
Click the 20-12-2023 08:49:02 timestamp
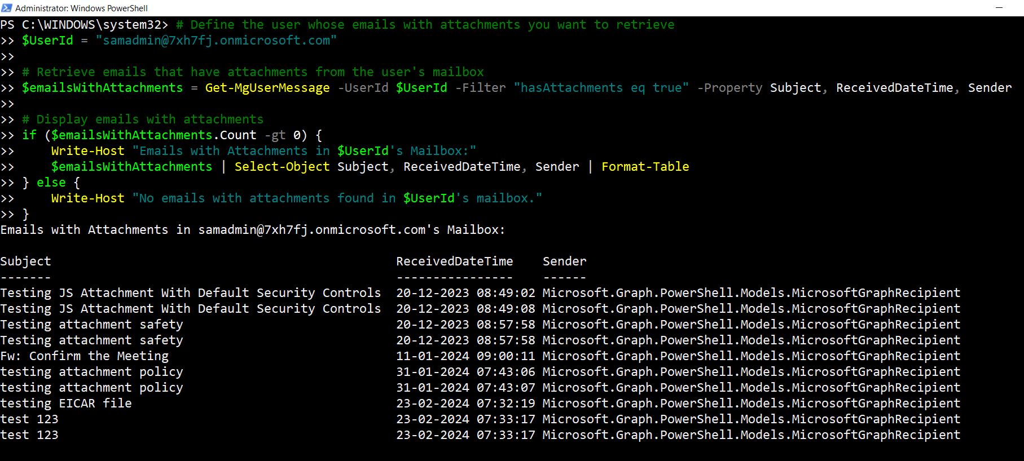pos(465,293)
